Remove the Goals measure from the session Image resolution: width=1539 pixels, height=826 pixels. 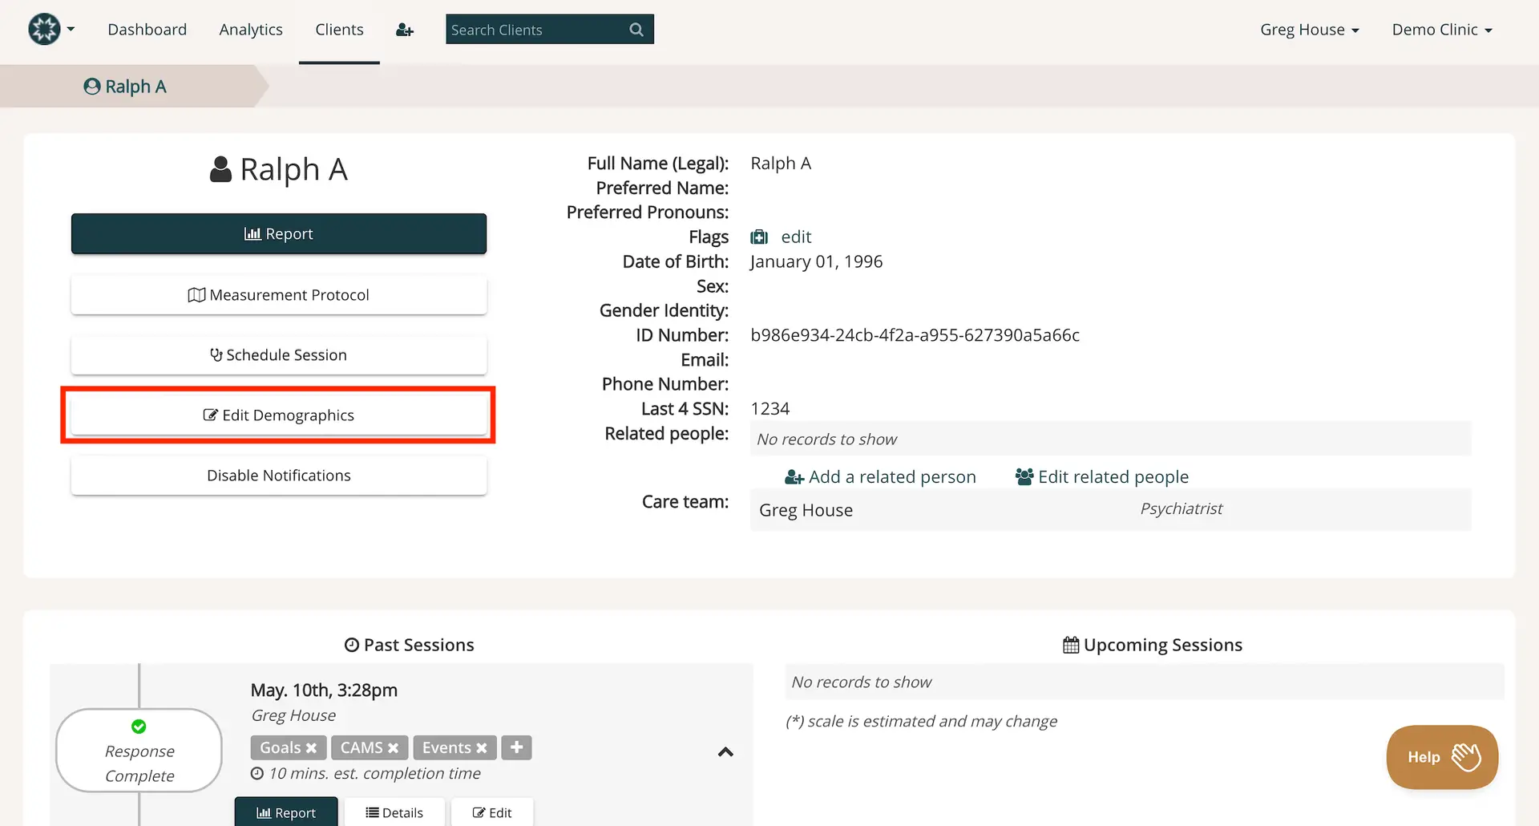tap(312, 747)
